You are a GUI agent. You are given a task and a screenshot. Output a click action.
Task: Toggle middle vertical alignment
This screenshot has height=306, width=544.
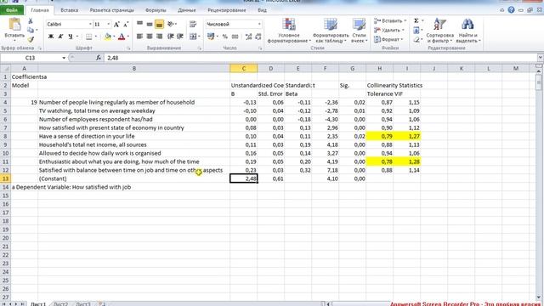point(150,24)
